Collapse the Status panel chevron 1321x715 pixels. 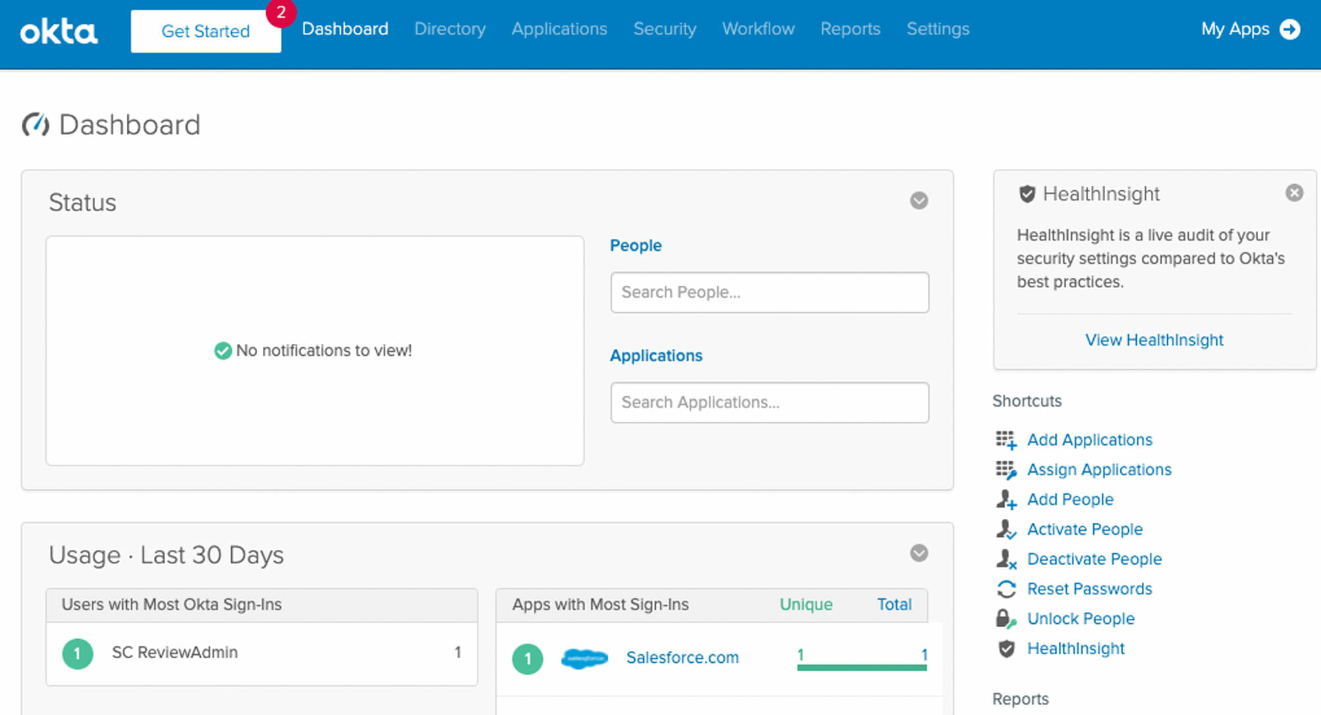click(919, 201)
